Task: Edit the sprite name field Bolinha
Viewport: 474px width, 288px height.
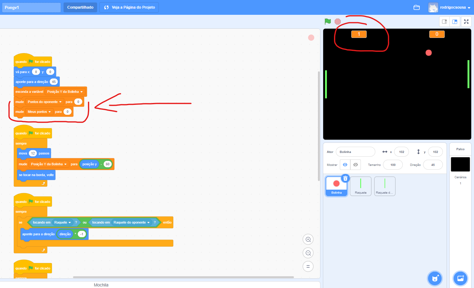Action: [355, 152]
